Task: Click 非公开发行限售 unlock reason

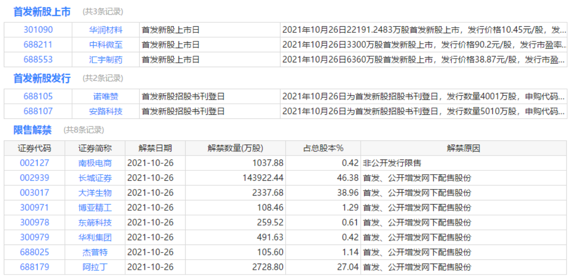Action: [392, 163]
